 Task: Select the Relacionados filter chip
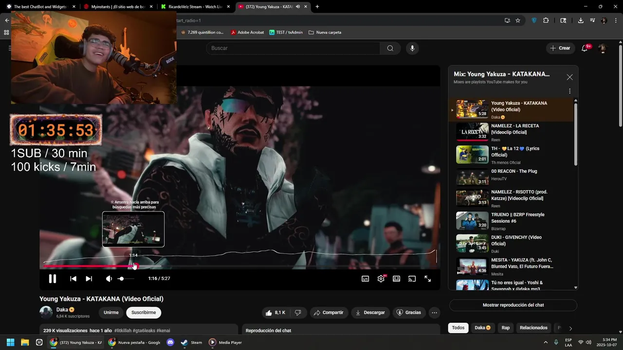(533, 328)
